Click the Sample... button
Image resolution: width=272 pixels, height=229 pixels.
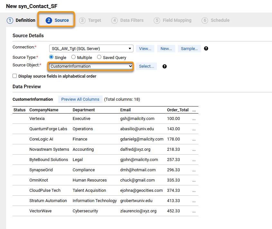[x=189, y=49]
